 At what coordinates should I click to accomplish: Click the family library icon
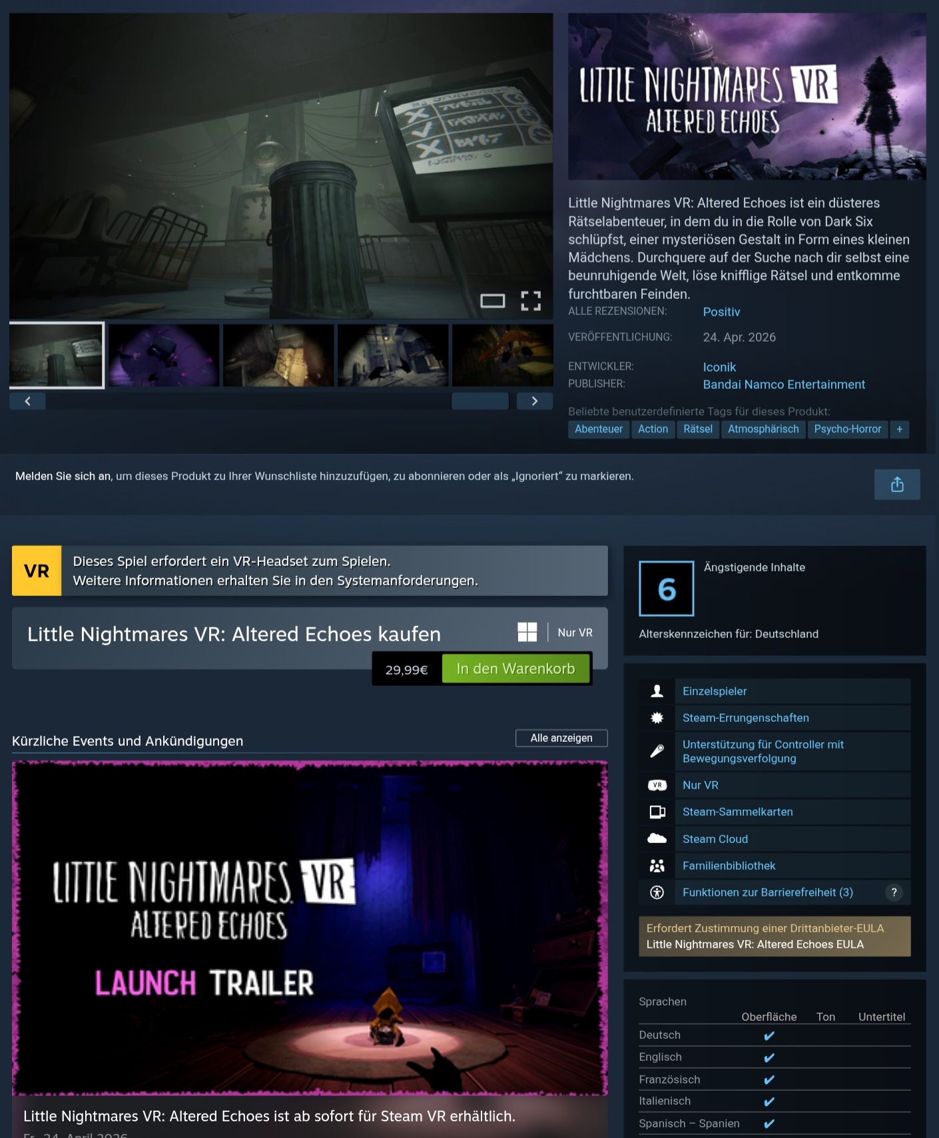click(x=657, y=866)
